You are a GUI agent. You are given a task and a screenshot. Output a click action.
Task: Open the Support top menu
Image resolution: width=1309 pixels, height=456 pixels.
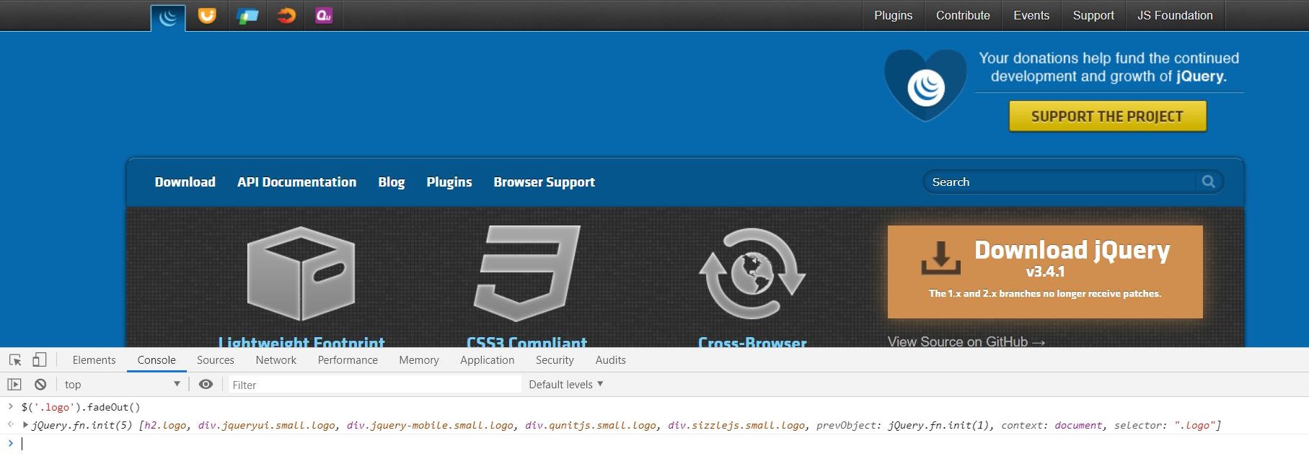click(1093, 15)
